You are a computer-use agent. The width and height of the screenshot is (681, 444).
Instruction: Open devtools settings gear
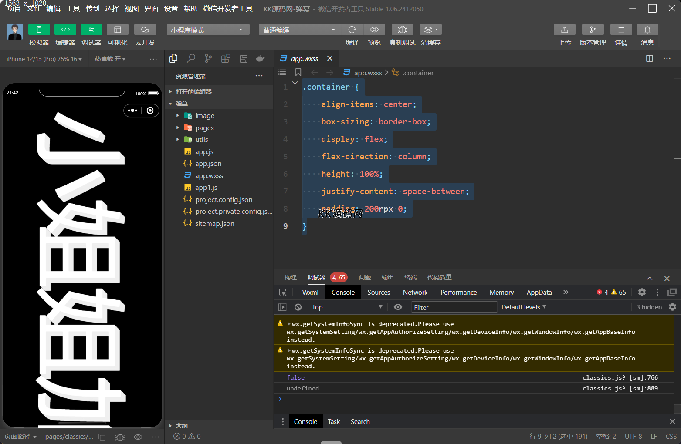point(642,292)
